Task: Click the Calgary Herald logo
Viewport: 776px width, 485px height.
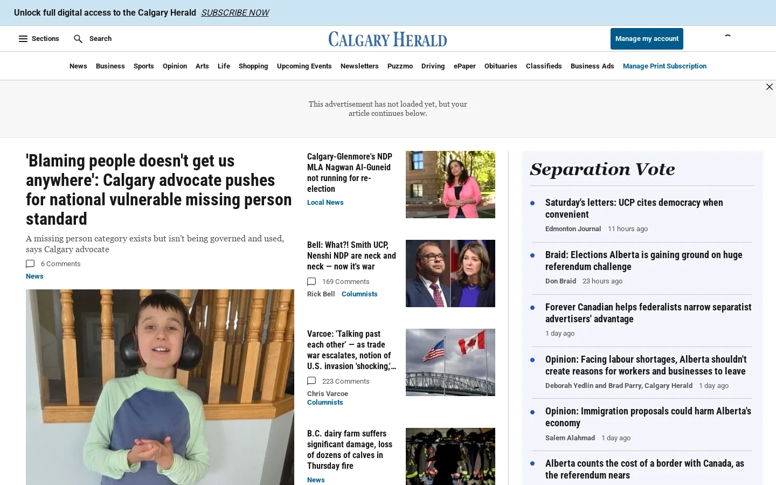Action: (x=388, y=39)
